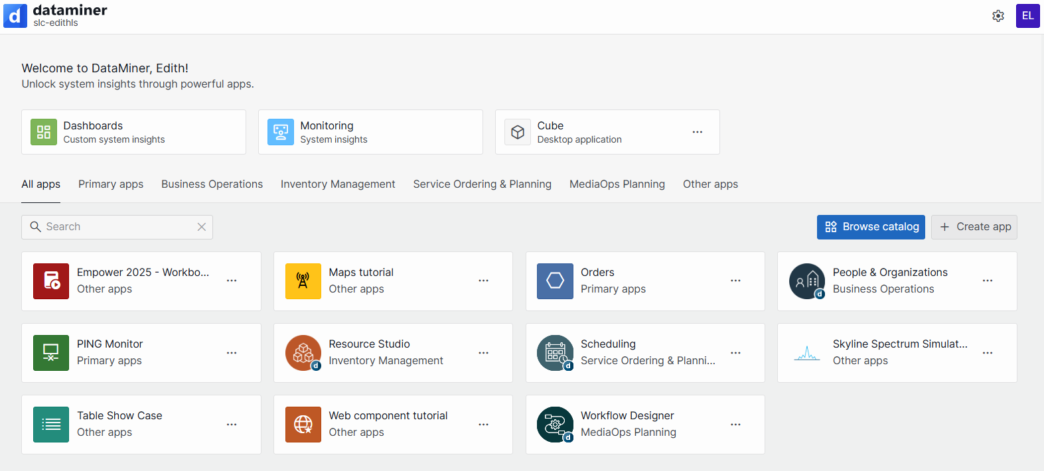This screenshot has width=1044, height=471.
Task: Open Maps tutorial more options menu
Action: pos(484,281)
